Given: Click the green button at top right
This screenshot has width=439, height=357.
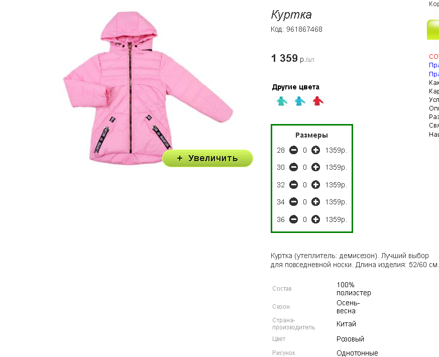Looking at the screenshot, I should pos(433,30).
